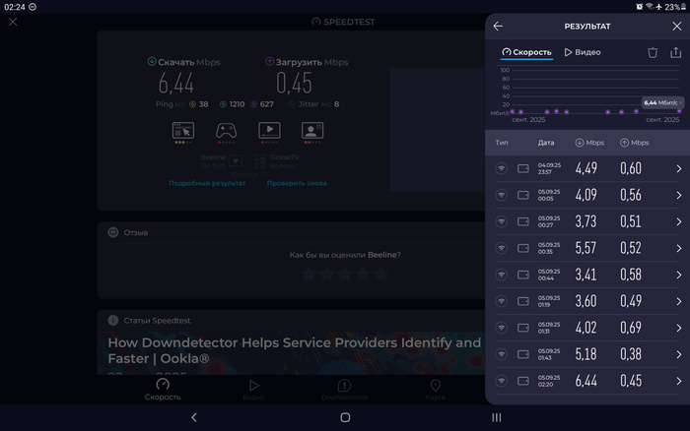The image size is (690, 431).
Task: Switch to the Скорость tab in results
Action: pos(526,52)
